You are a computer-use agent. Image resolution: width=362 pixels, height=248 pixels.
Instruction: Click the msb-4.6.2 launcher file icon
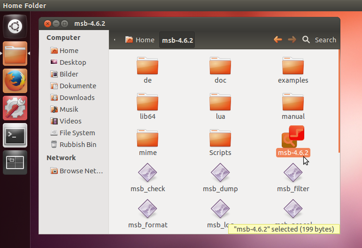[x=293, y=137]
